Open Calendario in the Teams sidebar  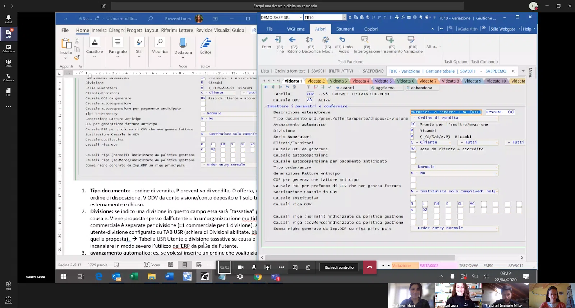point(9,48)
